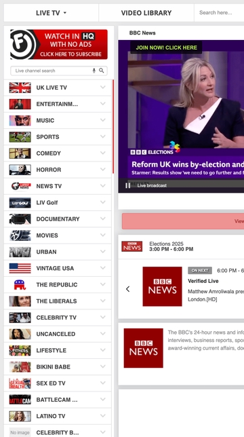Expand the NEWS TV category chevron
The width and height of the screenshot is (244, 437).
click(103, 186)
